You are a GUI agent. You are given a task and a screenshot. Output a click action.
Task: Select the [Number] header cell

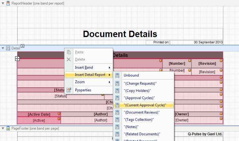pyautogui.click(x=177, y=64)
